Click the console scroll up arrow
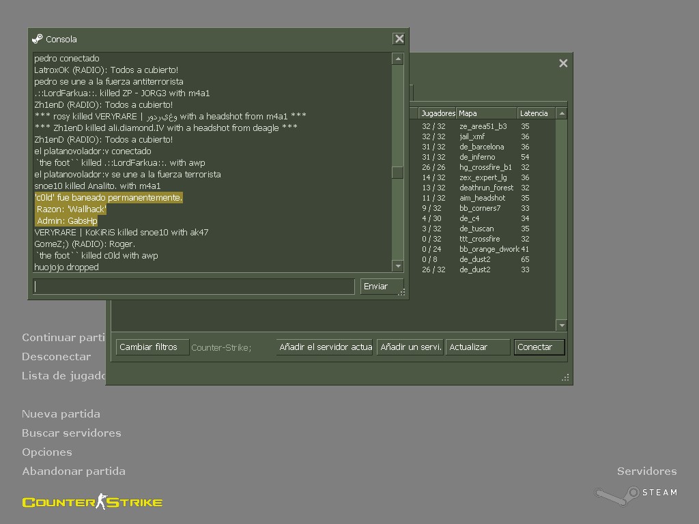The height and width of the screenshot is (524, 699). tap(398, 59)
